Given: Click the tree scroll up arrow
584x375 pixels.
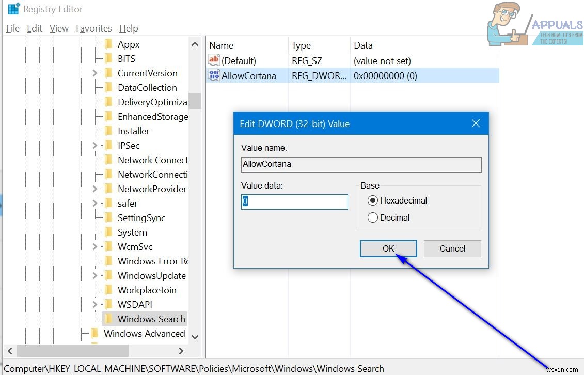Looking at the screenshot, I should pyautogui.click(x=195, y=44).
